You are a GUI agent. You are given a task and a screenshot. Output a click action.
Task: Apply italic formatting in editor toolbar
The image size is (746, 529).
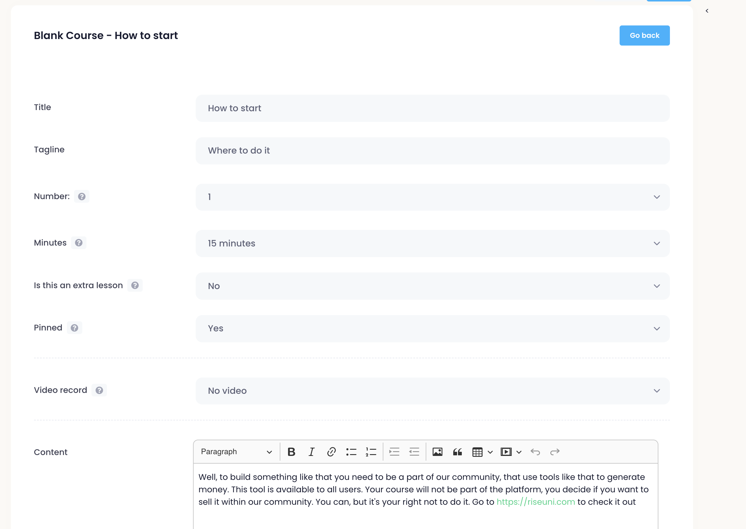pos(311,452)
